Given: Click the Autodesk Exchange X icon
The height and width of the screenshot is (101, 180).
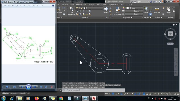Looking at the screenshot, I should pyautogui.click(x=151, y=2).
